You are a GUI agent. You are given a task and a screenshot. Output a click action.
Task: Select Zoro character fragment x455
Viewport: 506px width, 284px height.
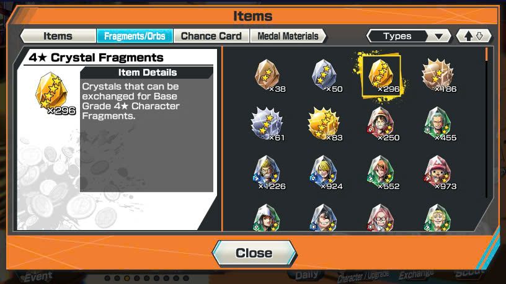tap(438, 124)
